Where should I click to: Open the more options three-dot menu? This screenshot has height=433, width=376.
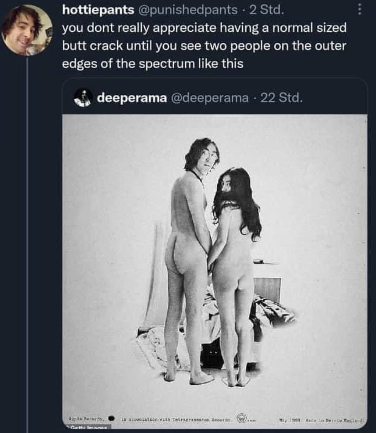pyautogui.click(x=359, y=9)
